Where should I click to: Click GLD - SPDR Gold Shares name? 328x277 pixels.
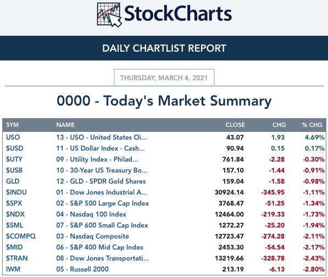tap(101, 181)
